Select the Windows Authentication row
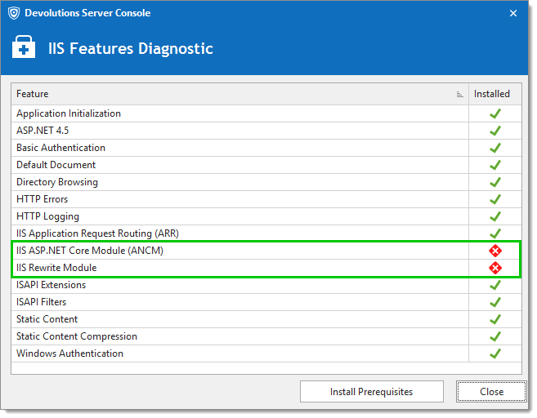The height and width of the screenshot is (418, 537). 266,354
